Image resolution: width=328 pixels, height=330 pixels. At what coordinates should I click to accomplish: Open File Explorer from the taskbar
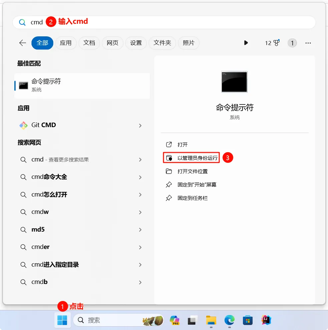211,320
